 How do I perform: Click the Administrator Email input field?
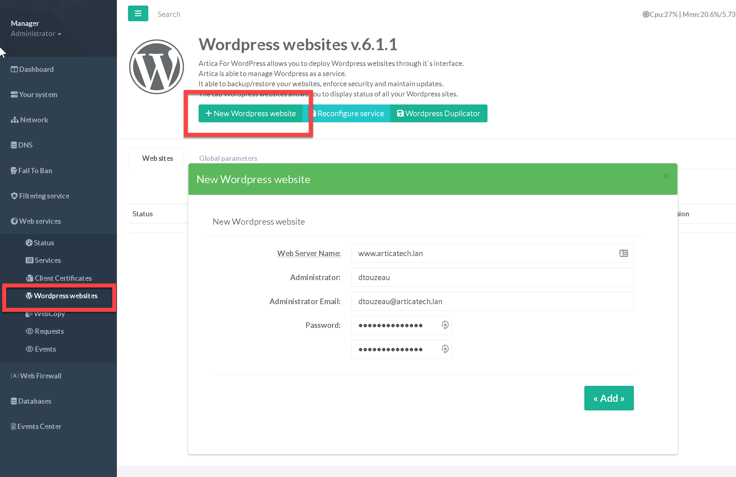[492, 301]
